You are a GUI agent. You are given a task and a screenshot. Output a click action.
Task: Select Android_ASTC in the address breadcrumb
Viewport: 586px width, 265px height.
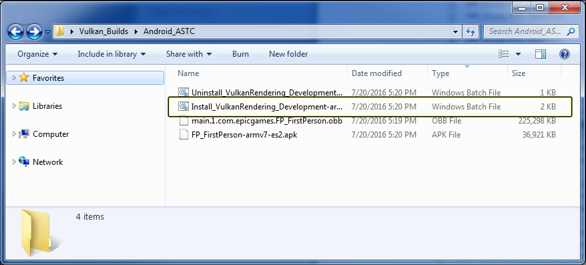[x=169, y=31]
